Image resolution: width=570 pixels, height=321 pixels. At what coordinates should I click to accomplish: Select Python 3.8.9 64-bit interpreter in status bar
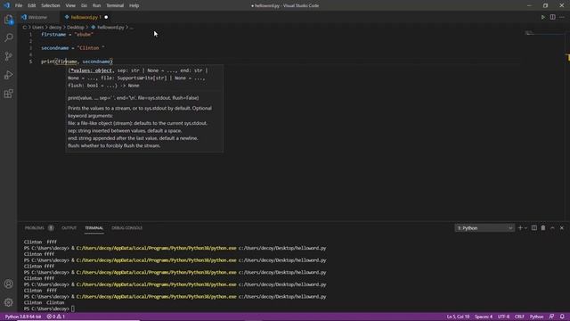coord(23,317)
